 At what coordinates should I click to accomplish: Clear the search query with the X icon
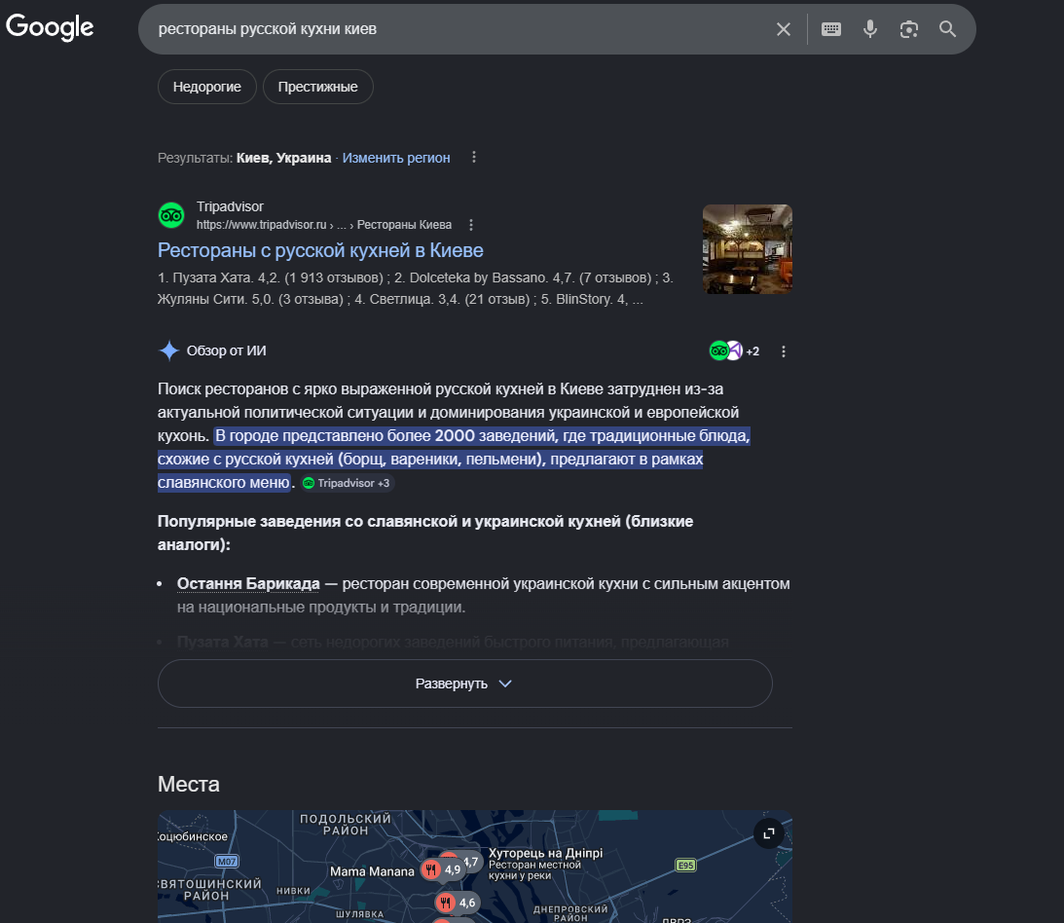(x=783, y=29)
